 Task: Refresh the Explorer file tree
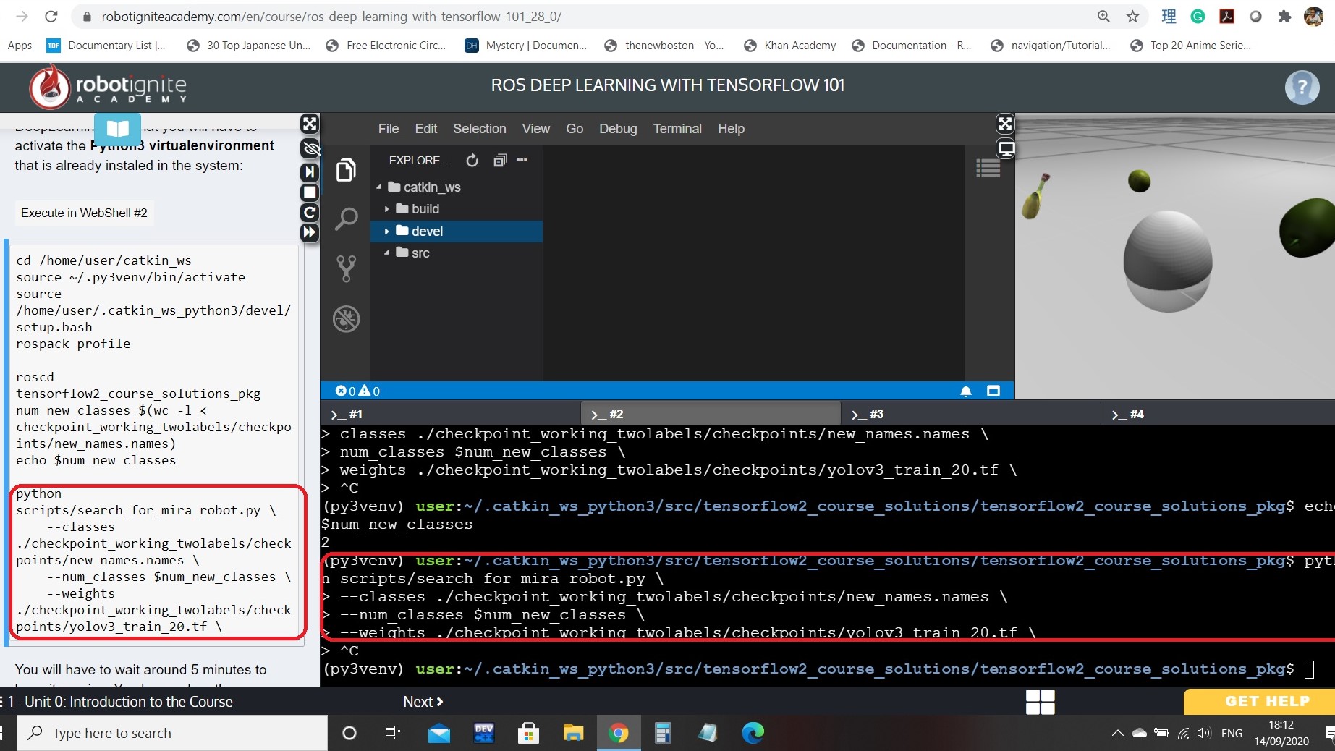pyautogui.click(x=472, y=161)
